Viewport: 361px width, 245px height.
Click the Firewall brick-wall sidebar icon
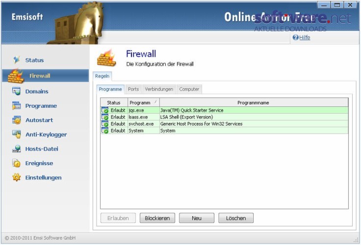click(16, 76)
